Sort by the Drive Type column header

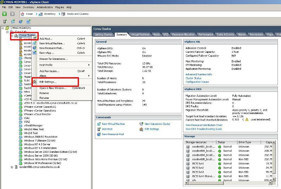pyautogui.click(x=249, y=142)
